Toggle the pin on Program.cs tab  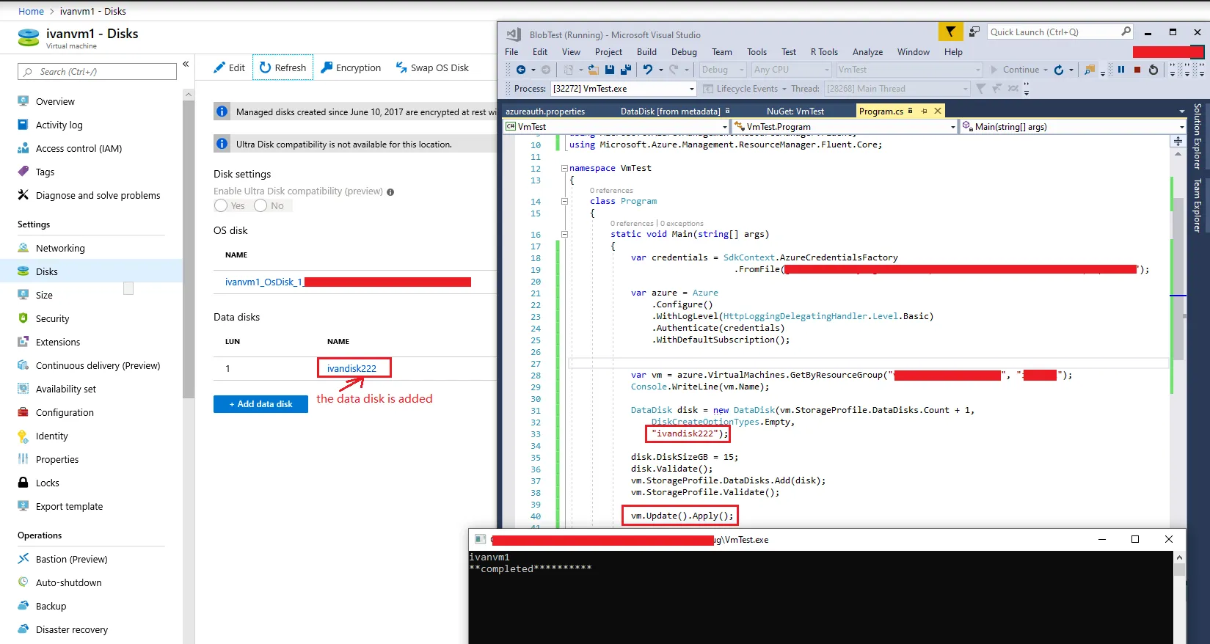click(924, 111)
